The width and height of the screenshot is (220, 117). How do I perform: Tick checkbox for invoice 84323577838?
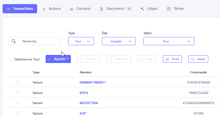(x=18, y=103)
